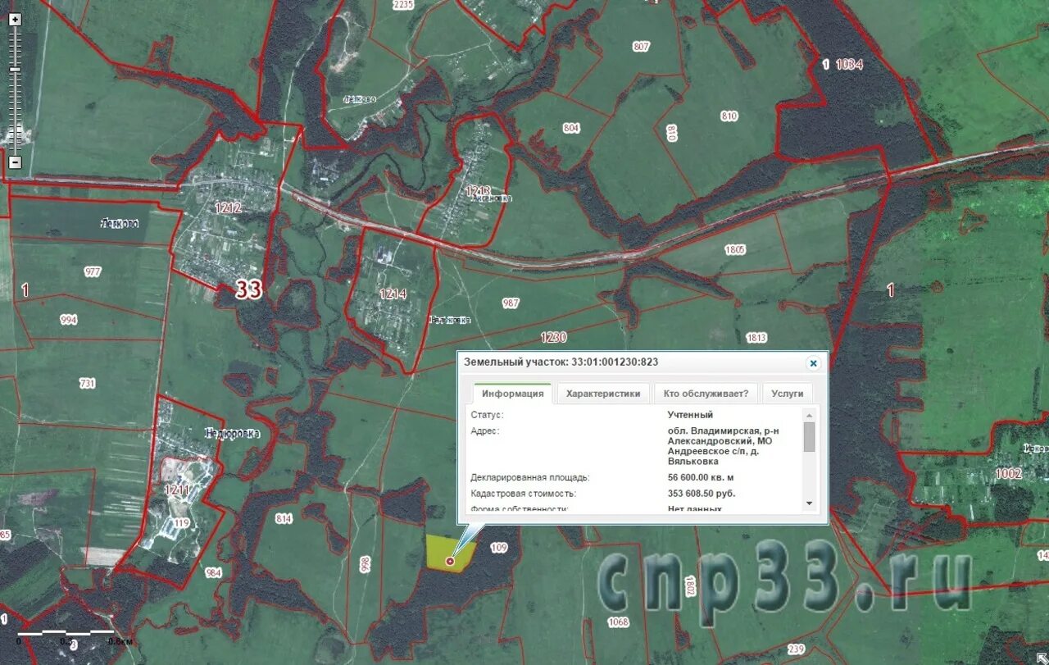Close the land parcel info popup

[x=813, y=362]
